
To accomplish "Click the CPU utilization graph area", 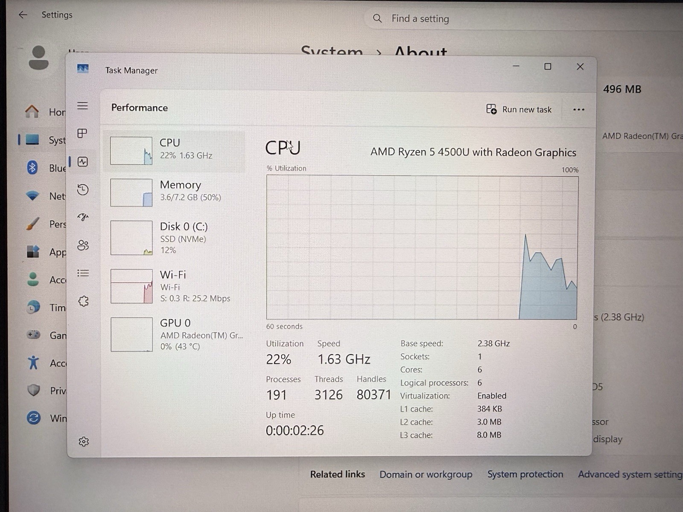I will (x=422, y=247).
